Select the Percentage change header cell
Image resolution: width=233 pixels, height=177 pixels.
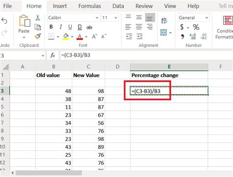169,75
